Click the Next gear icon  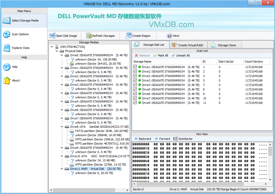point(169,36)
